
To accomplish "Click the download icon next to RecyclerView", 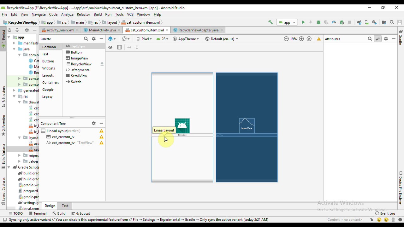I will click(102, 64).
